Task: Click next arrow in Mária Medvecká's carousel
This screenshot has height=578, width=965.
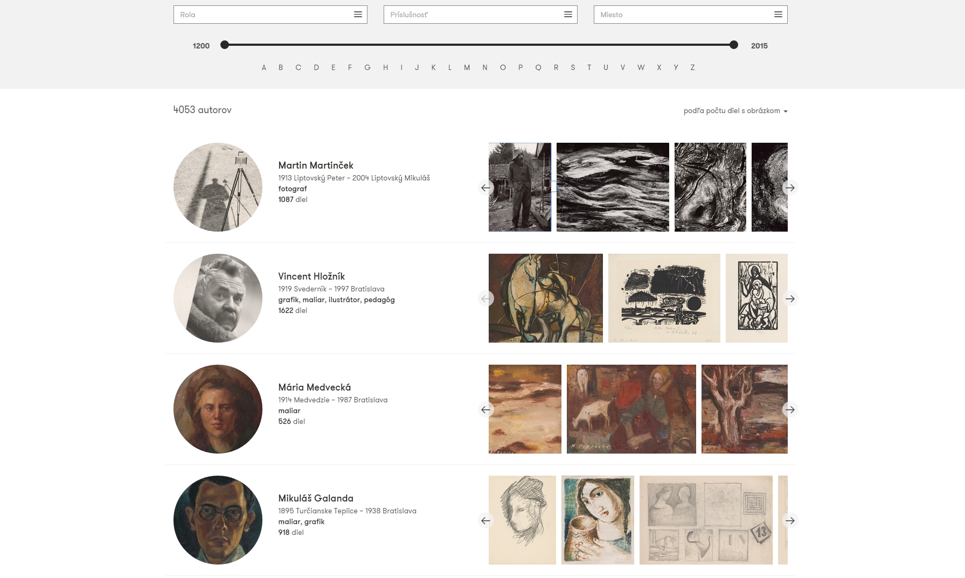Action: point(790,409)
